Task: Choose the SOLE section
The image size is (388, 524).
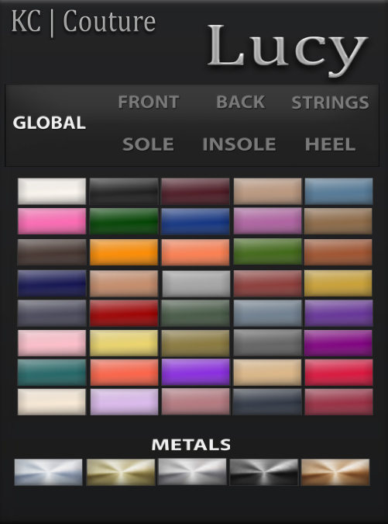Action: [148, 144]
